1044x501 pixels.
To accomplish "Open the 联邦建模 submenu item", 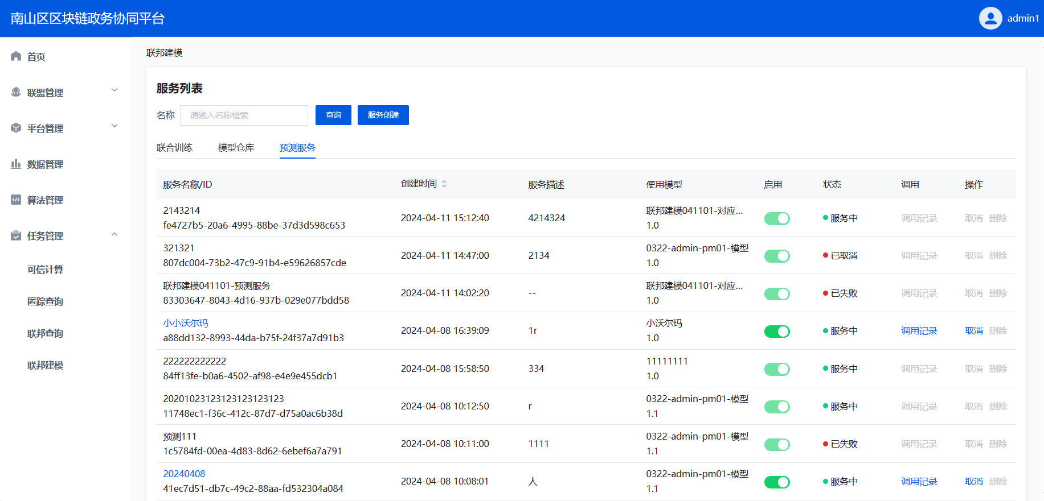I will (46, 365).
